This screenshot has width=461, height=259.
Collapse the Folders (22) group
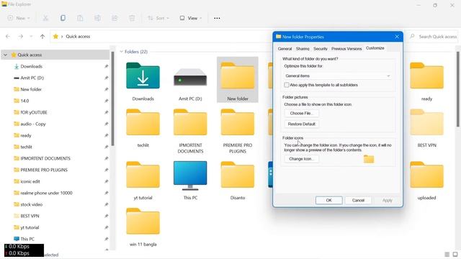click(x=122, y=52)
